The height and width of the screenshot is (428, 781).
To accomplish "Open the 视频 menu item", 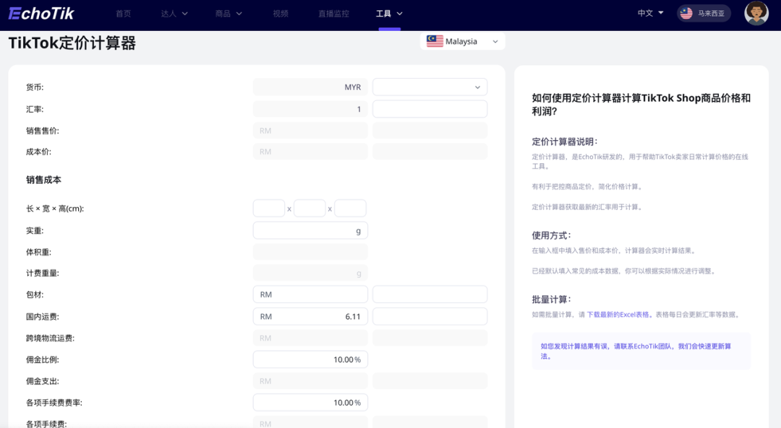I will (x=281, y=14).
